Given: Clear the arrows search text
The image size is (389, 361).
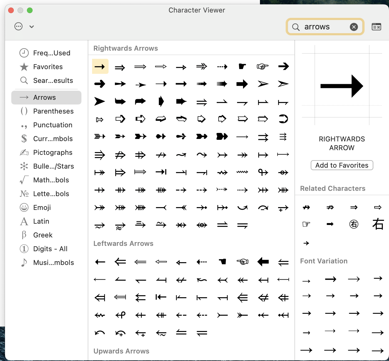Looking at the screenshot, I should pos(354,27).
